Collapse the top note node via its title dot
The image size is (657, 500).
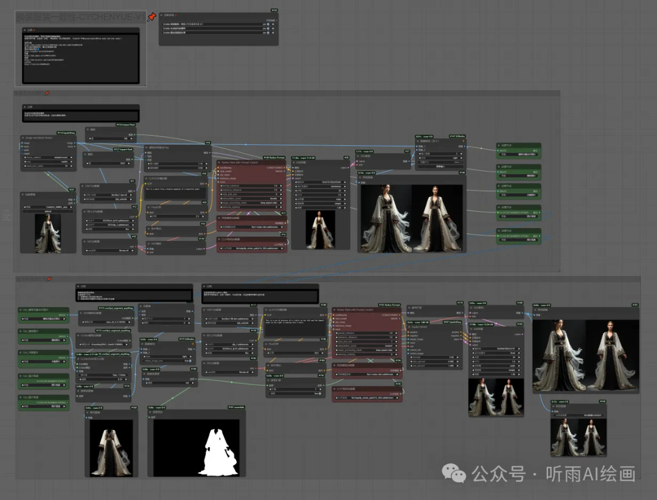25,30
